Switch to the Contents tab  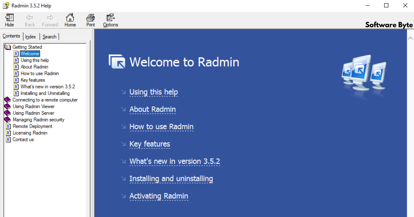click(11, 36)
